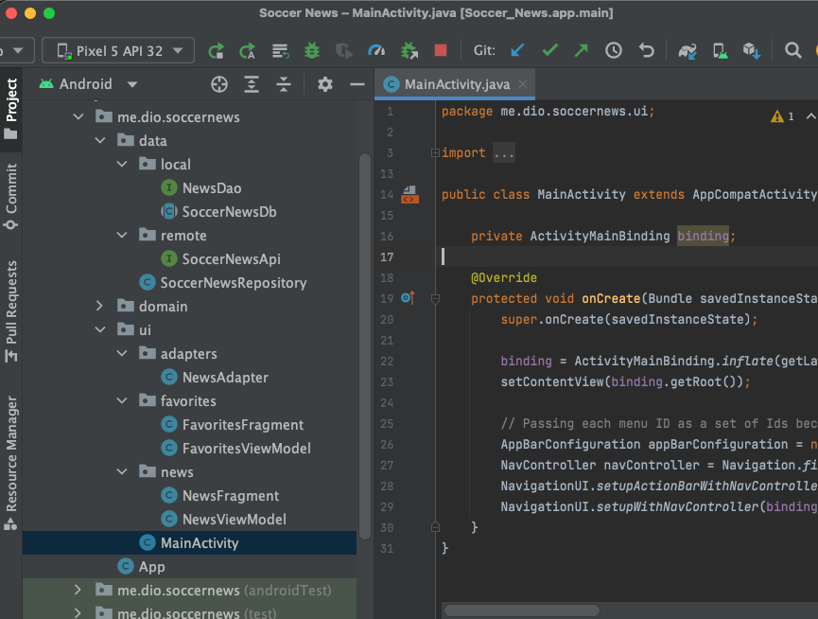The image size is (818, 619).
Task: Close the MainActivity.java tab
Action: (x=523, y=84)
